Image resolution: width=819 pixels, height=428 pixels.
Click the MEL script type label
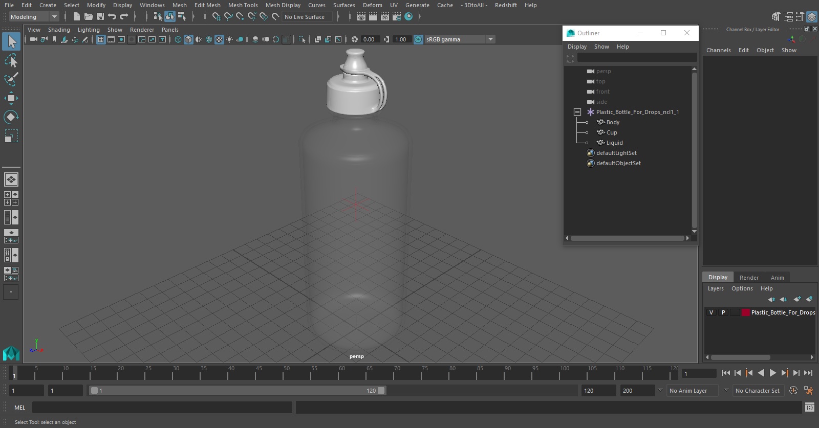point(19,408)
